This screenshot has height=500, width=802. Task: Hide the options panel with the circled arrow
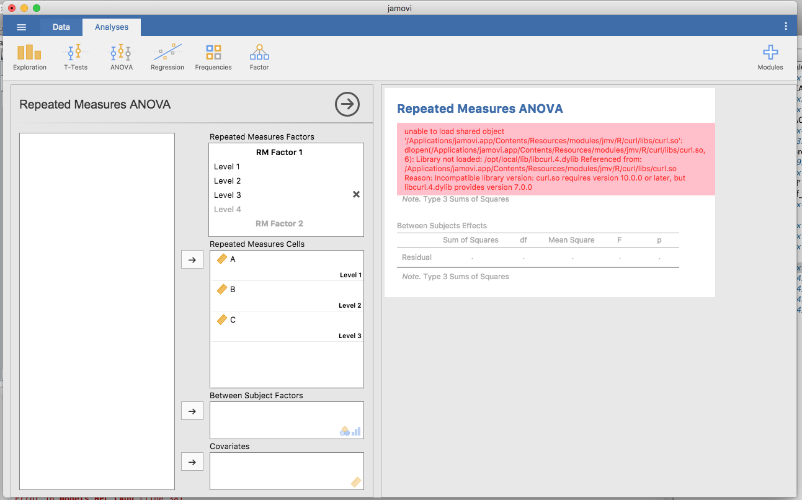click(x=347, y=104)
